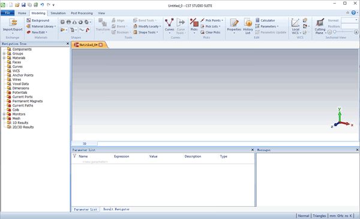The width and height of the screenshot is (360, 219).
Task: Close the Messages panel
Action: coord(357,150)
